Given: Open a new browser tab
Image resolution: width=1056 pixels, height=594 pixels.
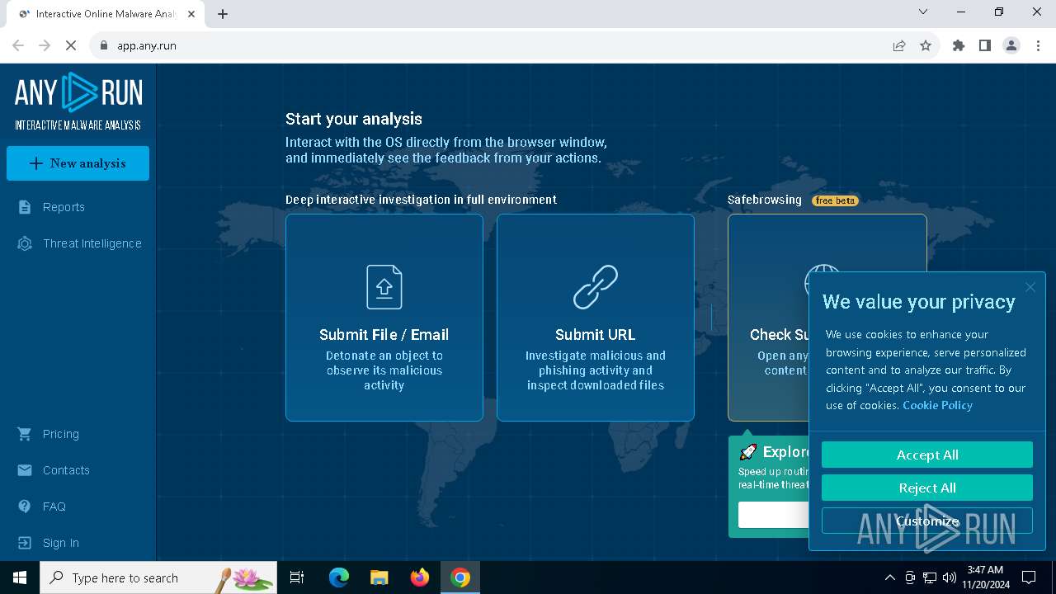Looking at the screenshot, I should click(223, 13).
